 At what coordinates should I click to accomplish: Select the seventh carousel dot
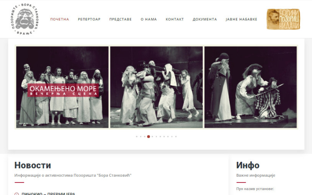160,137
